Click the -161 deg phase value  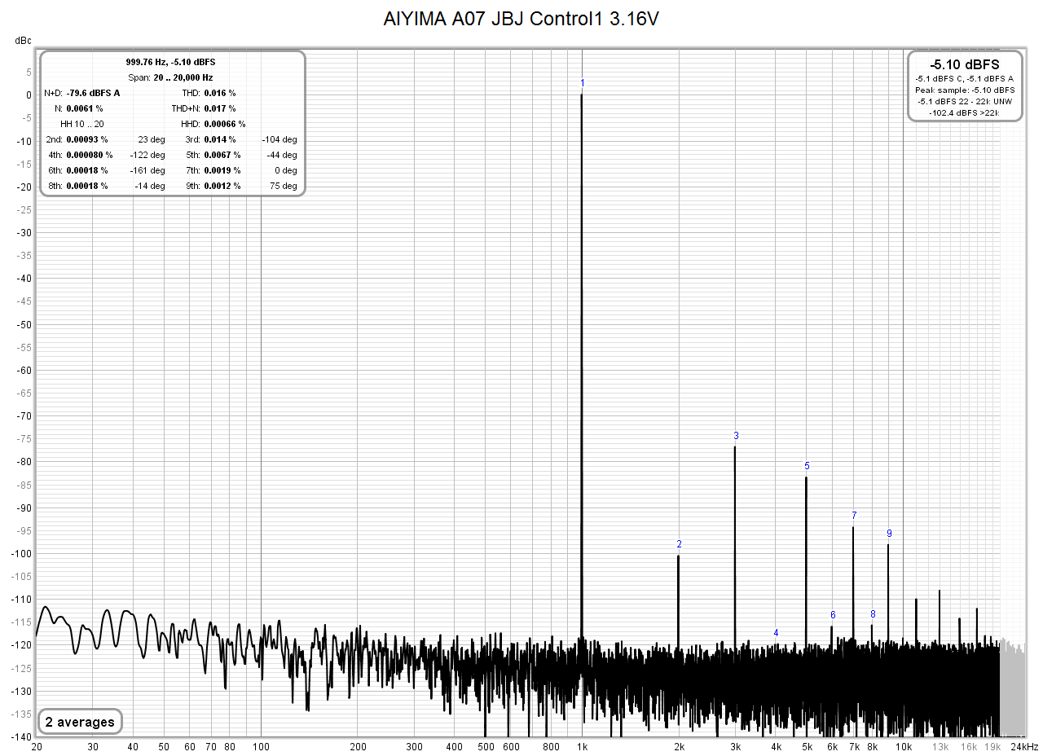point(147,170)
